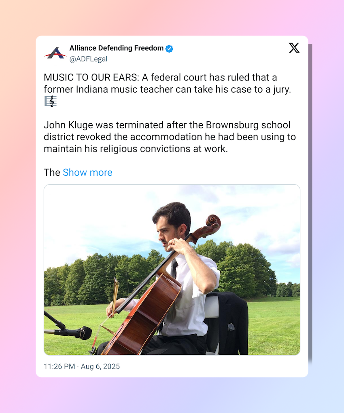Click the black jacket on the chair
The width and height of the screenshot is (344, 413).
pos(231,322)
